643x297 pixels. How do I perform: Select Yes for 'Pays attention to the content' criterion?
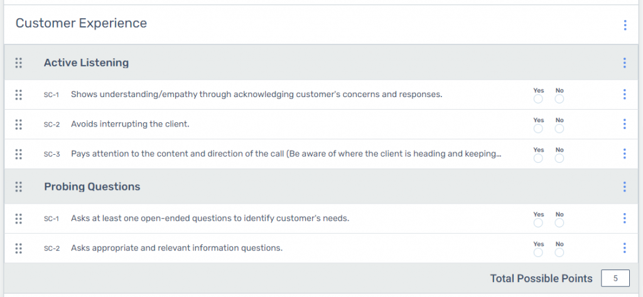pyautogui.click(x=538, y=159)
